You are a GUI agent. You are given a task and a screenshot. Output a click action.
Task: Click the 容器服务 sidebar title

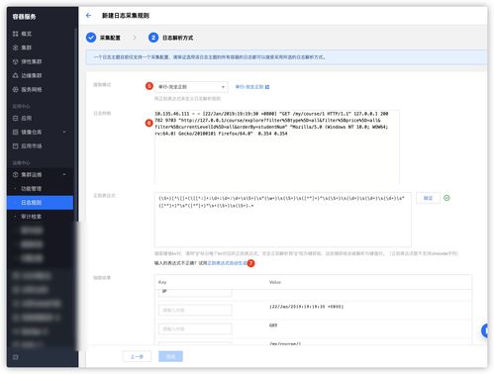point(24,17)
